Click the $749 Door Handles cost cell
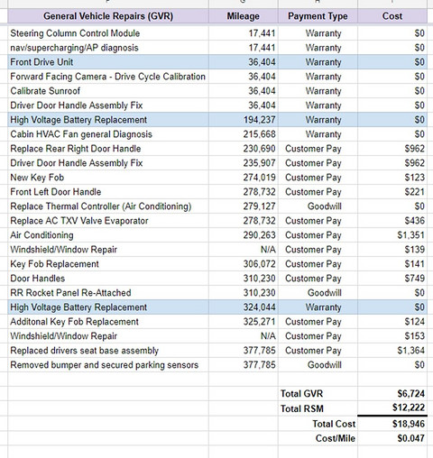This screenshot has width=433, height=458. point(392,279)
